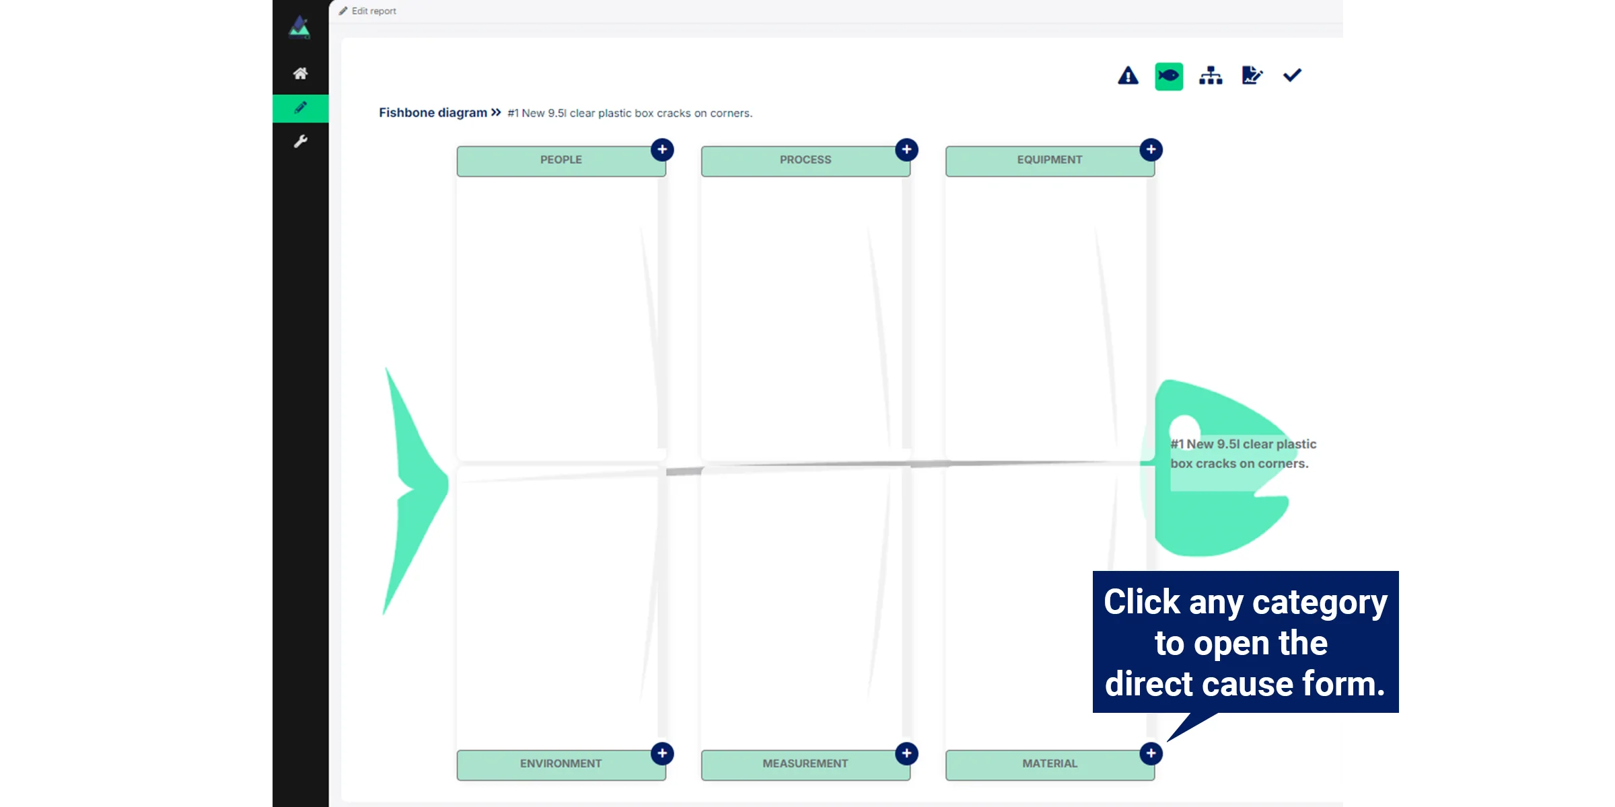The height and width of the screenshot is (807, 1615).
Task: Click the report signing pencil icon
Action: [1252, 75]
